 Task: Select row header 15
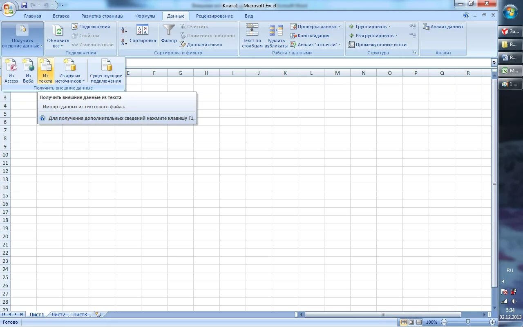coord(5,195)
